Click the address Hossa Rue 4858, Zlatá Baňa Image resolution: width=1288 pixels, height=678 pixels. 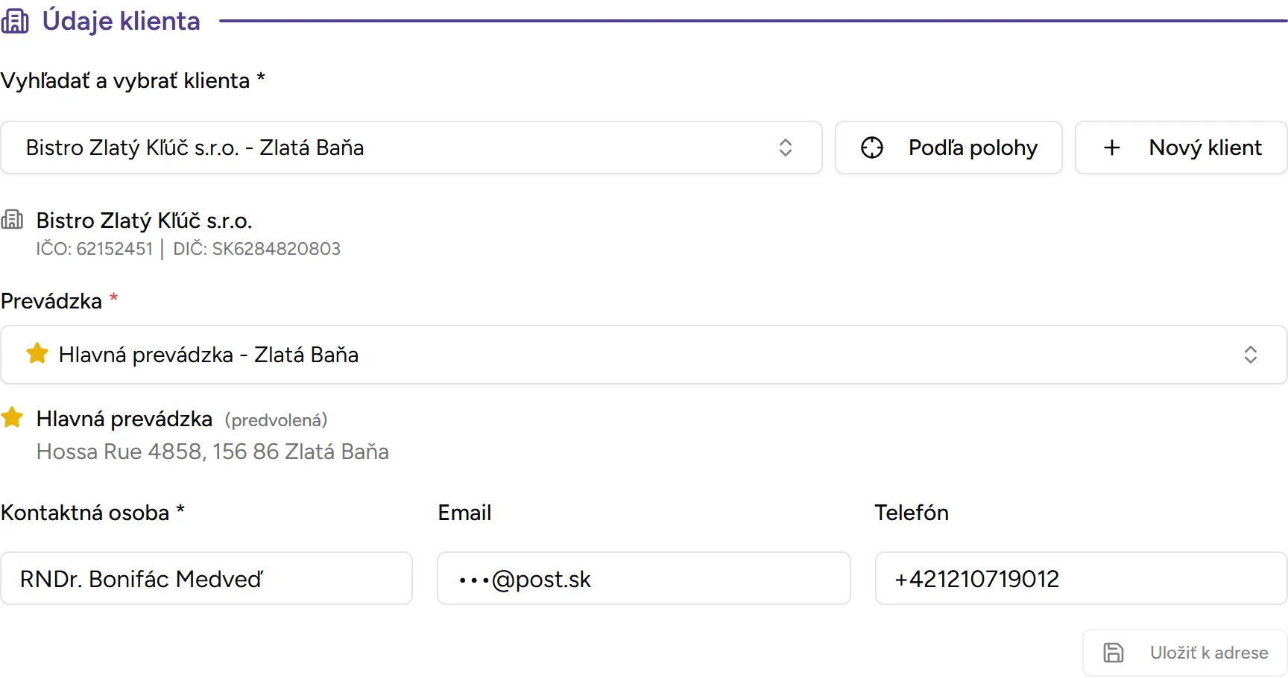coord(212,452)
